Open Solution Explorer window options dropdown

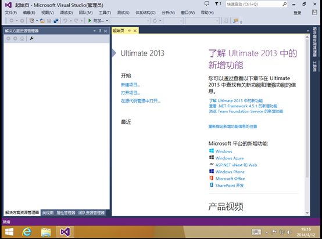95,31
